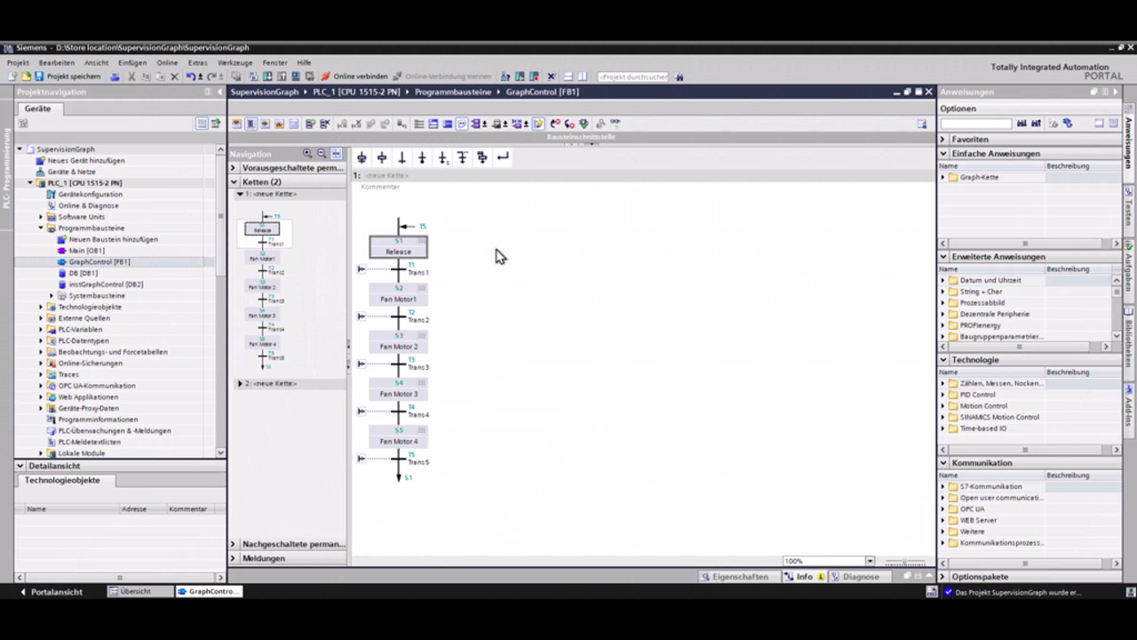Click the search-down binoculars icon in Optionen

point(1022,123)
